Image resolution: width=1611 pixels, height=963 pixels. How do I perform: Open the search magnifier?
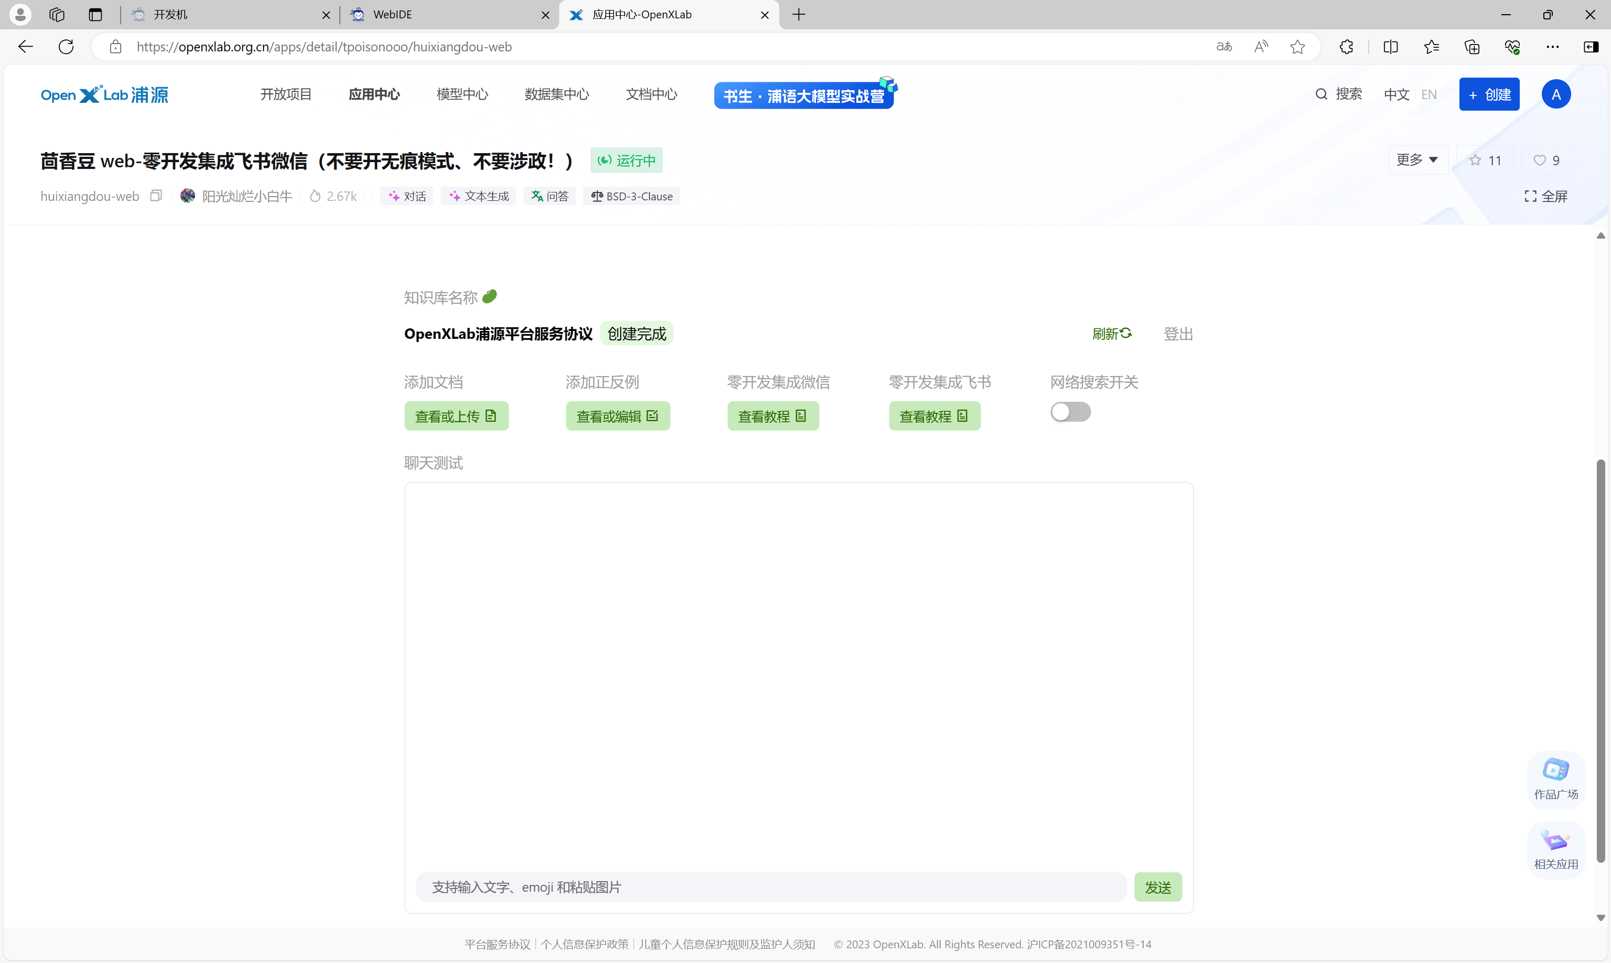1322,94
